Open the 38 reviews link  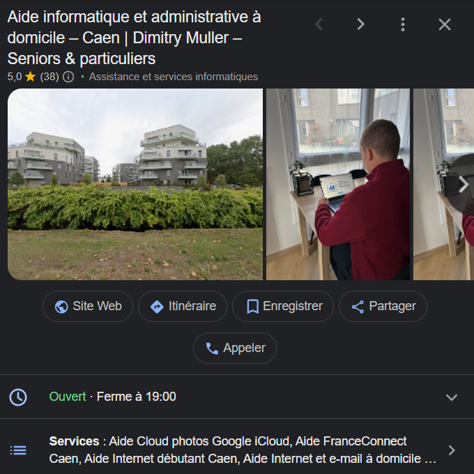49,77
